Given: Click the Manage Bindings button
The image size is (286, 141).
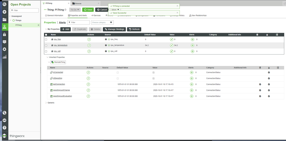Looking at the screenshot, I should (114, 29).
